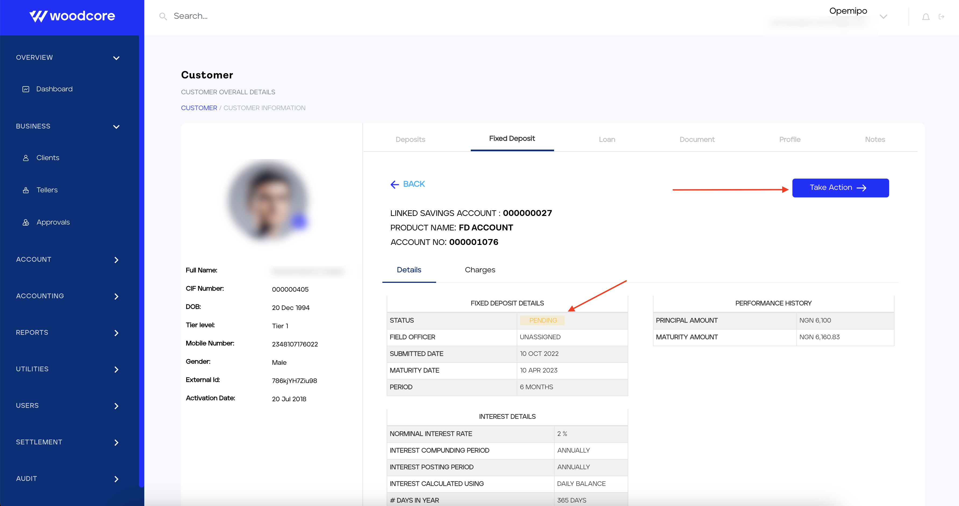This screenshot has height=506, width=959.
Task: Click the NGN 6,100 principal amount
Action: [815, 320]
